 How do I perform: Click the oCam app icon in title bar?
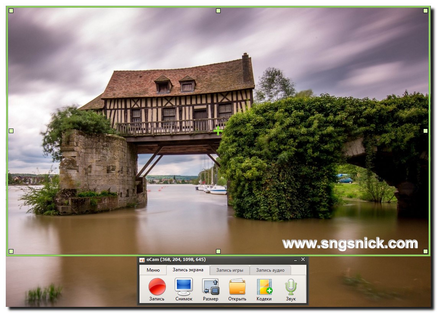pyautogui.click(x=142, y=260)
